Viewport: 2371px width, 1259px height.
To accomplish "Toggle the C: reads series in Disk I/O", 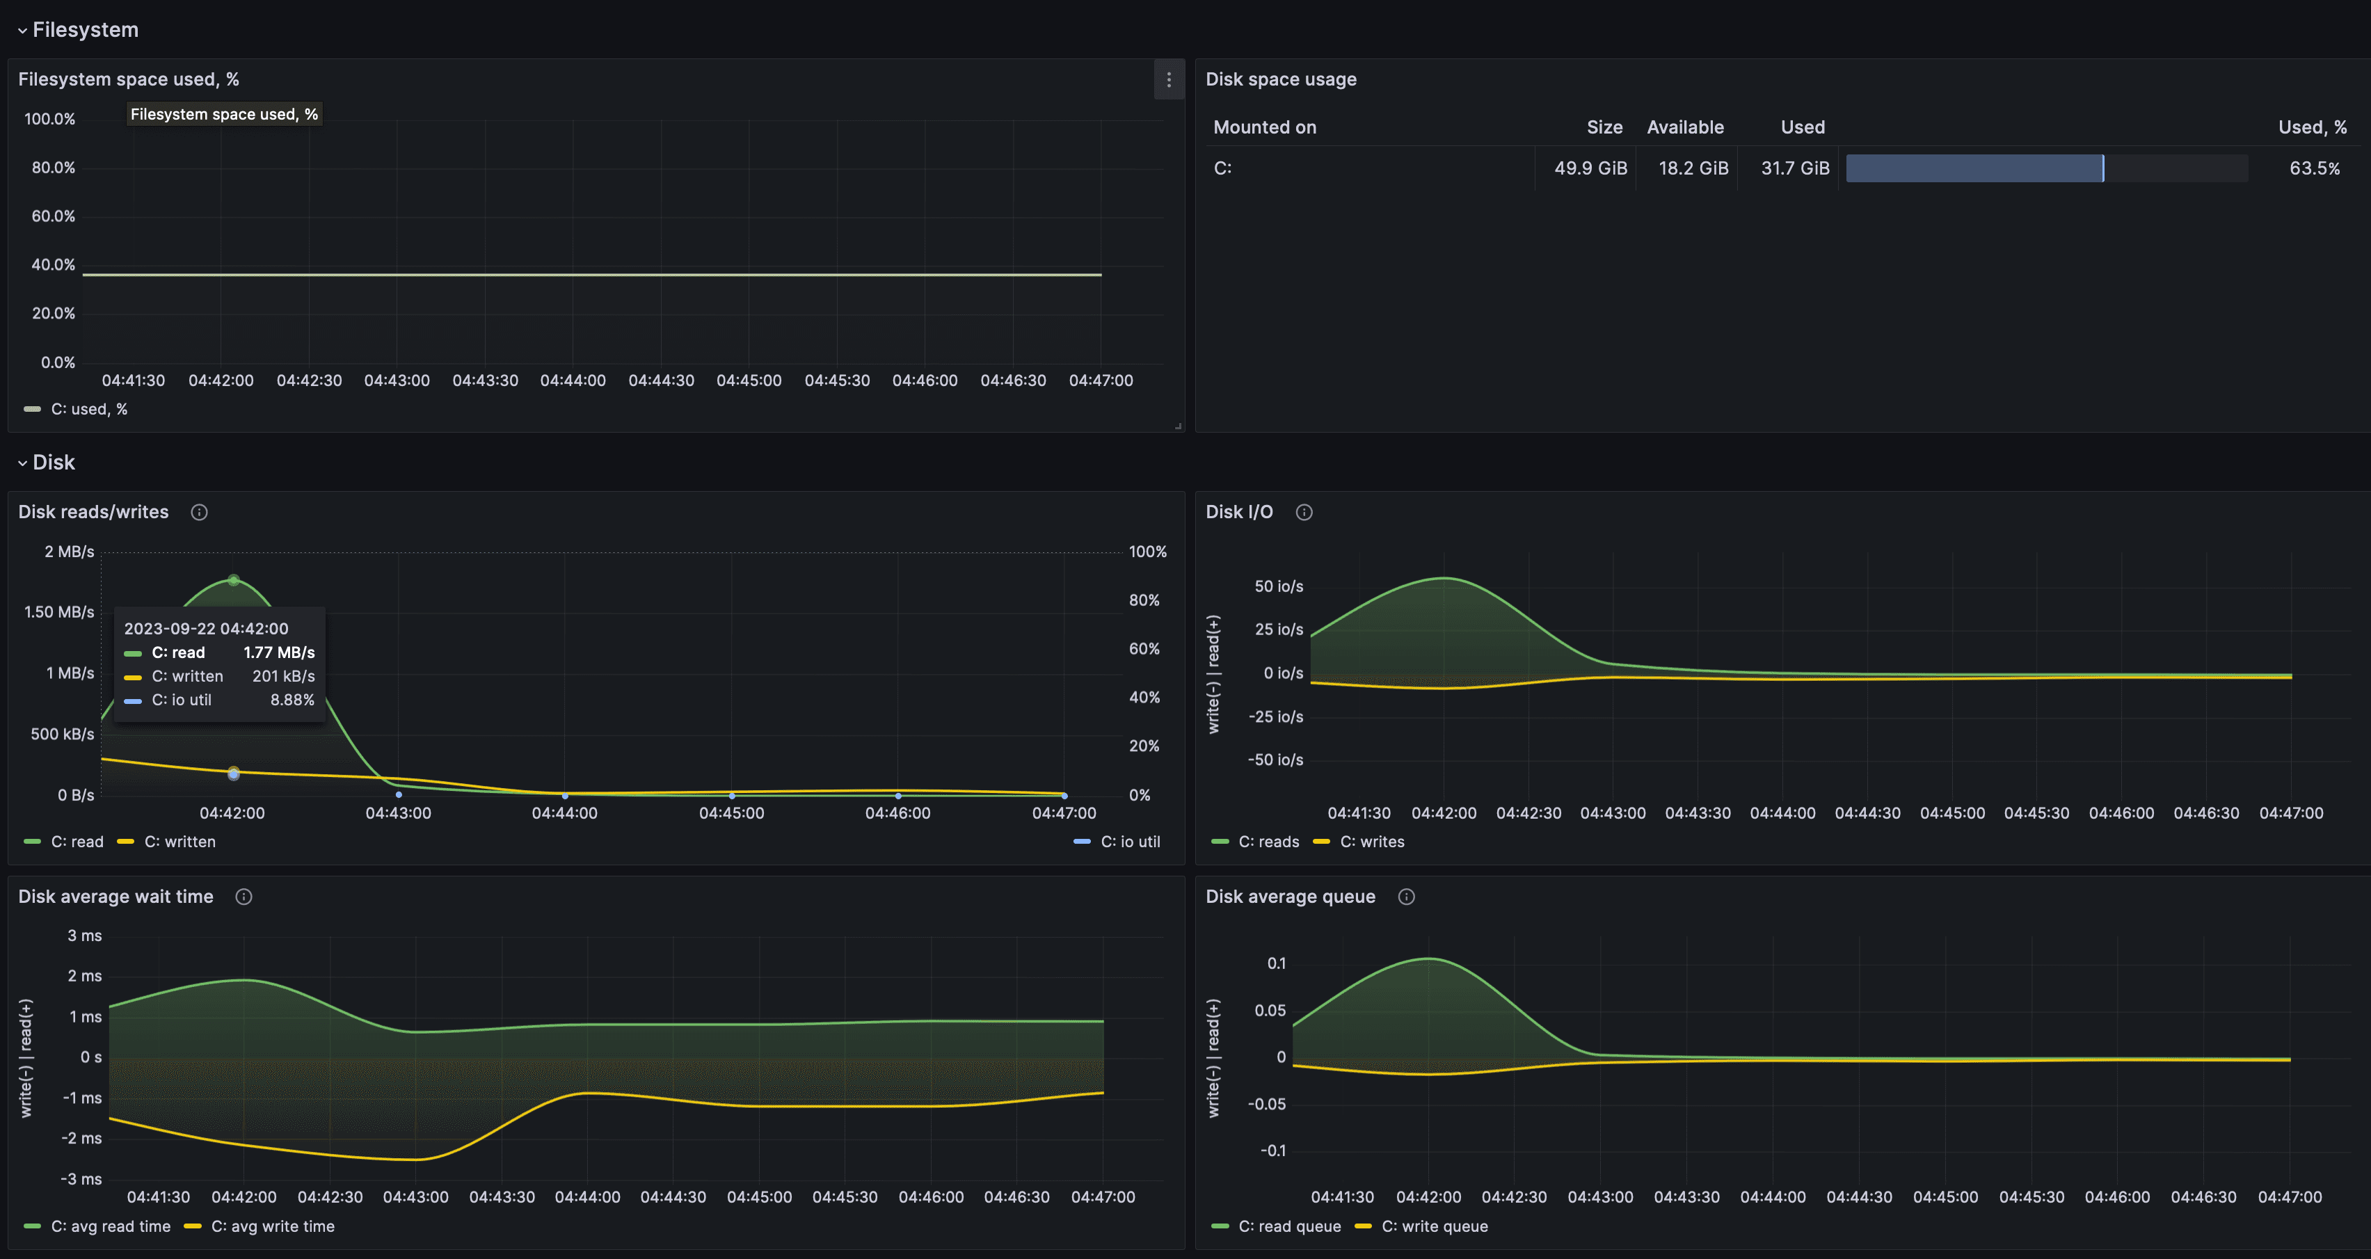I will pos(1268,841).
